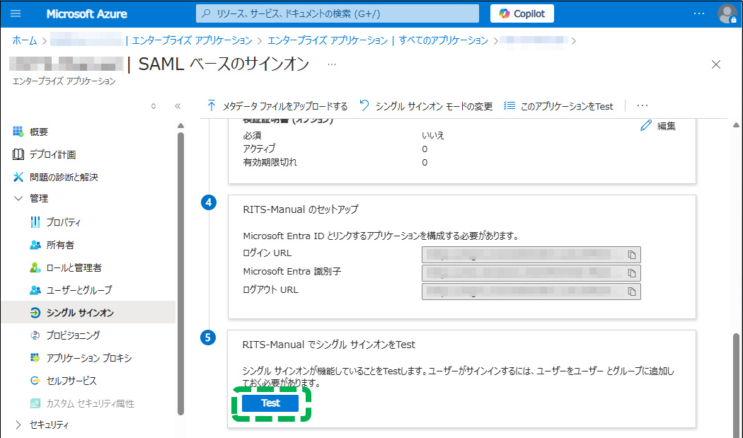Viewport: 743px width, 438px height.
Task: Copy the ログイン URL value
Action: (x=632, y=255)
